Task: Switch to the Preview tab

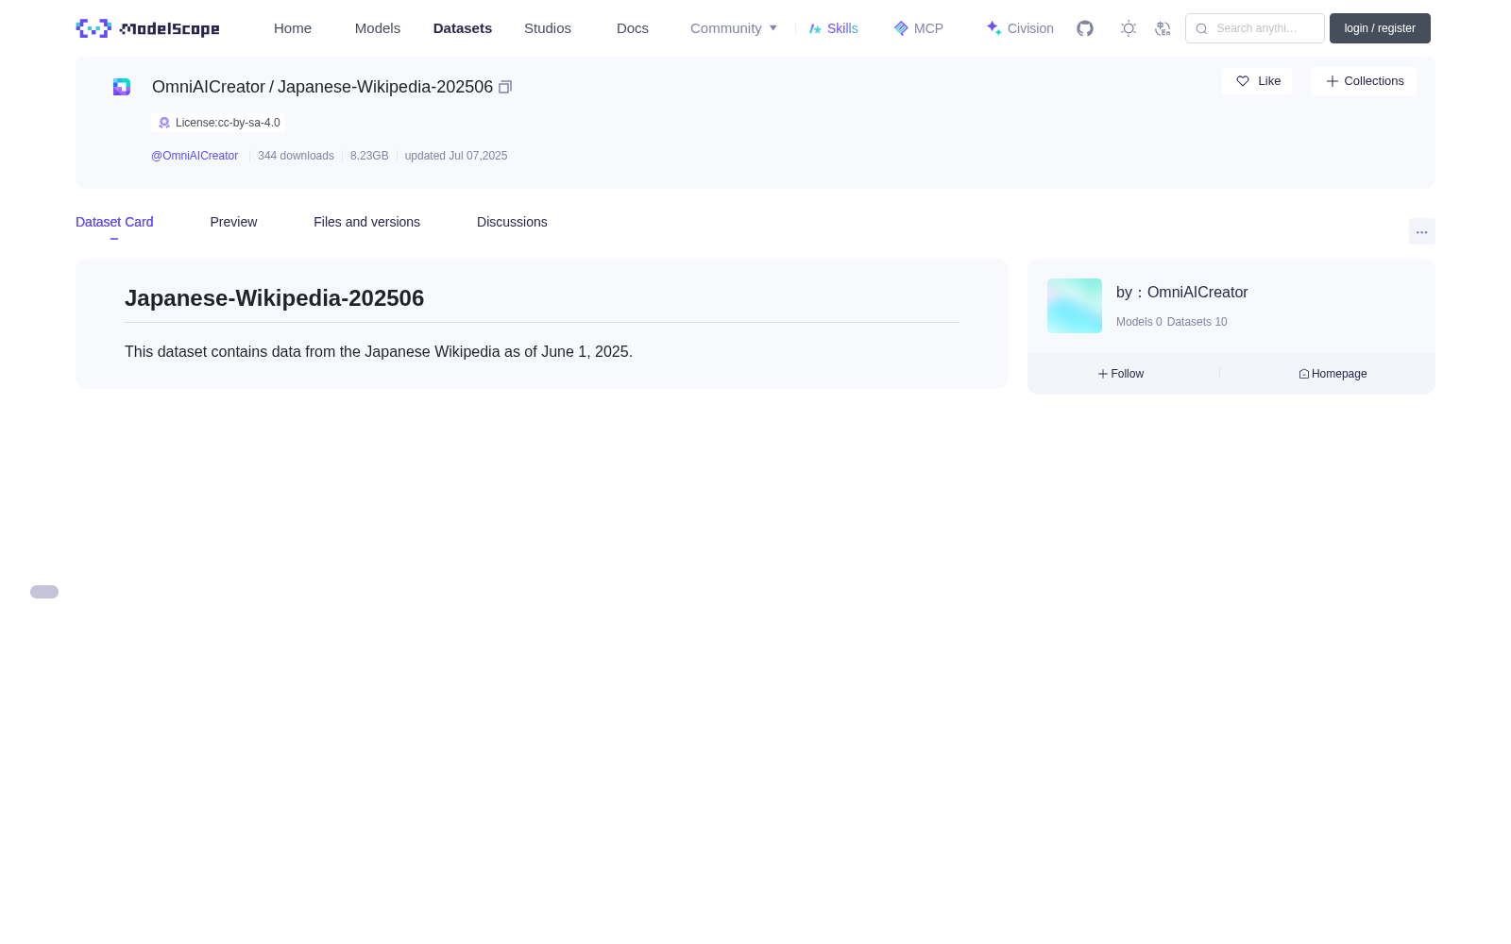Action: [233, 222]
